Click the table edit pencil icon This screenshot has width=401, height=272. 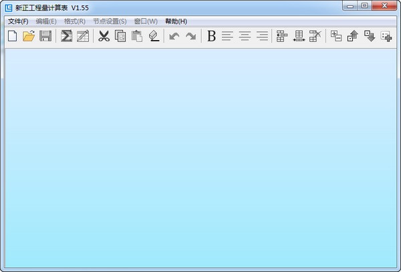83,36
